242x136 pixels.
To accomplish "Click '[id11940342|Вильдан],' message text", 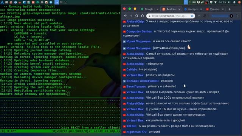I will point(169,48).
